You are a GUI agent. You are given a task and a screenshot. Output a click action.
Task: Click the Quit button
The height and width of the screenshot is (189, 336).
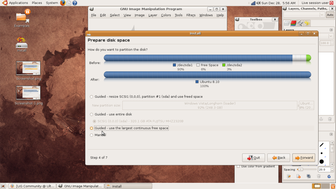tap(254, 158)
